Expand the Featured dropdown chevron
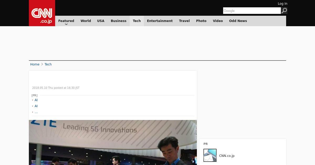Image resolution: width=315 pixels, height=165 pixels. (x=66, y=24)
